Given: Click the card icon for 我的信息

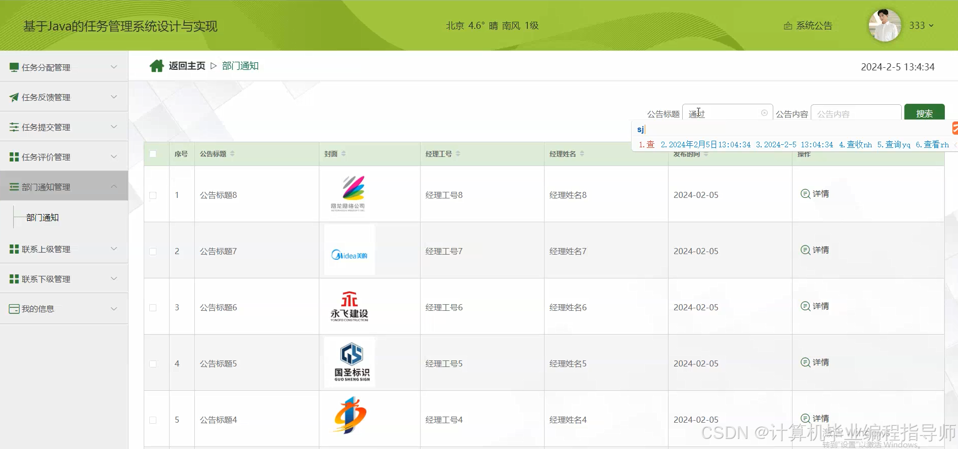Looking at the screenshot, I should click(14, 309).
